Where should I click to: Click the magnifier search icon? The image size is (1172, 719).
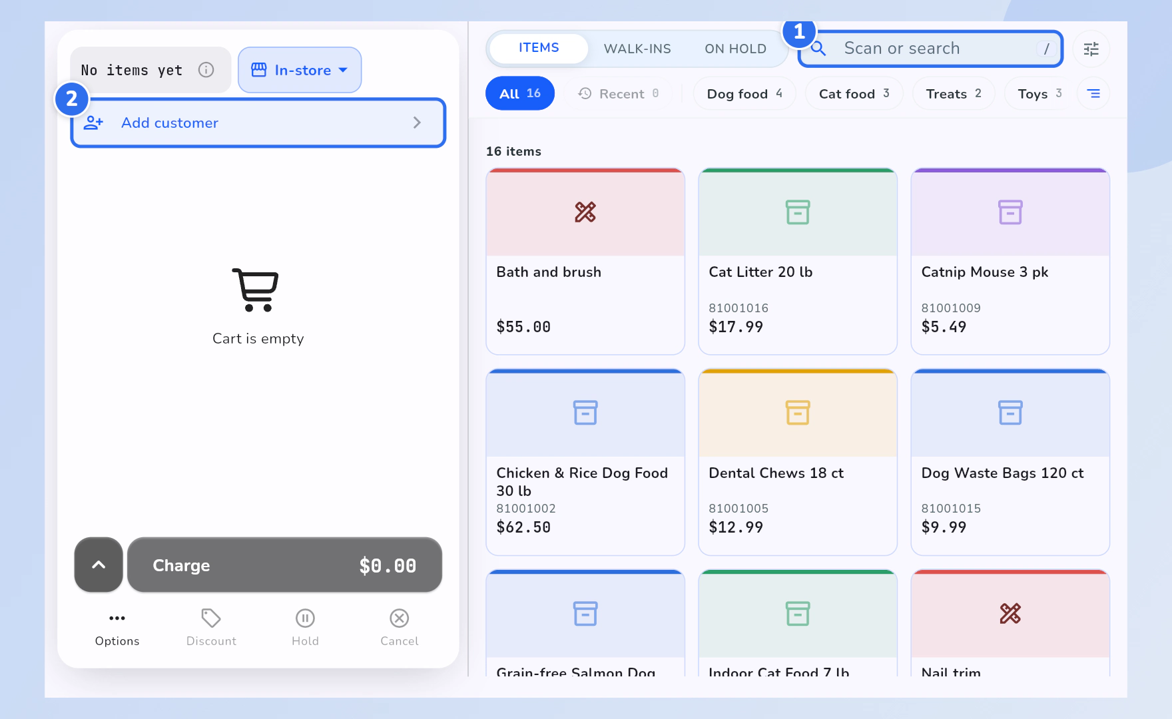(x=818, y=49)
